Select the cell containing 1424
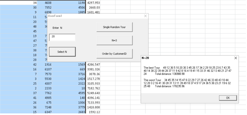This screenshot has height=115, width=247. click(69, 79)
